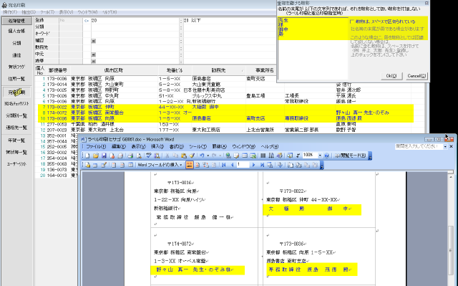Open the ツール menu in 宛名印刷 window

click(47, 12)
